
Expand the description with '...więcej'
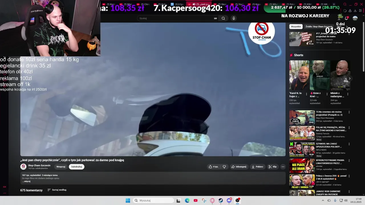[26, 181]
